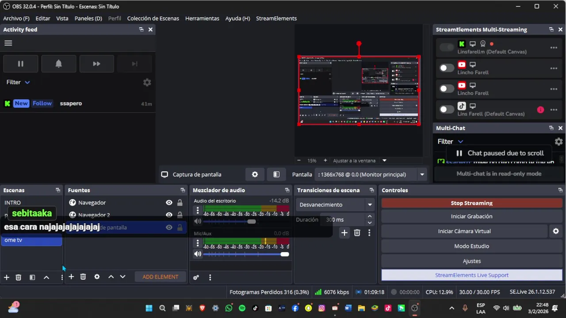Zoom in the preview with plus

coord(325,160)
